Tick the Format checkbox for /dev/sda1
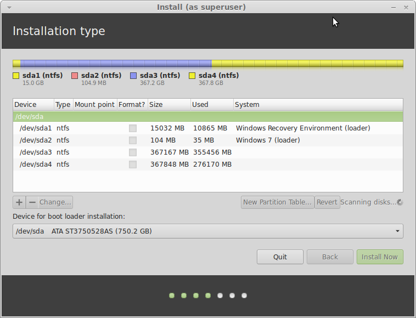416x318 pixels. (x=133, y=128)
